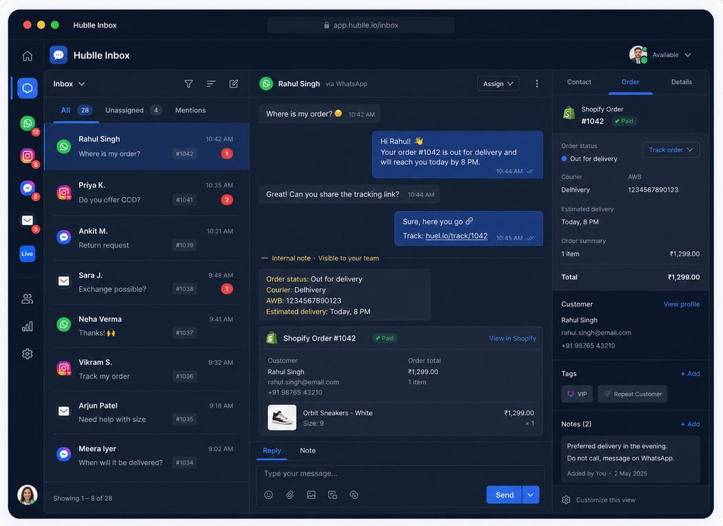The width and height of the screenshot is (723, 526).
Task: Click rahul.singh@email.com in Customer panel
Action: coord(596,333)
